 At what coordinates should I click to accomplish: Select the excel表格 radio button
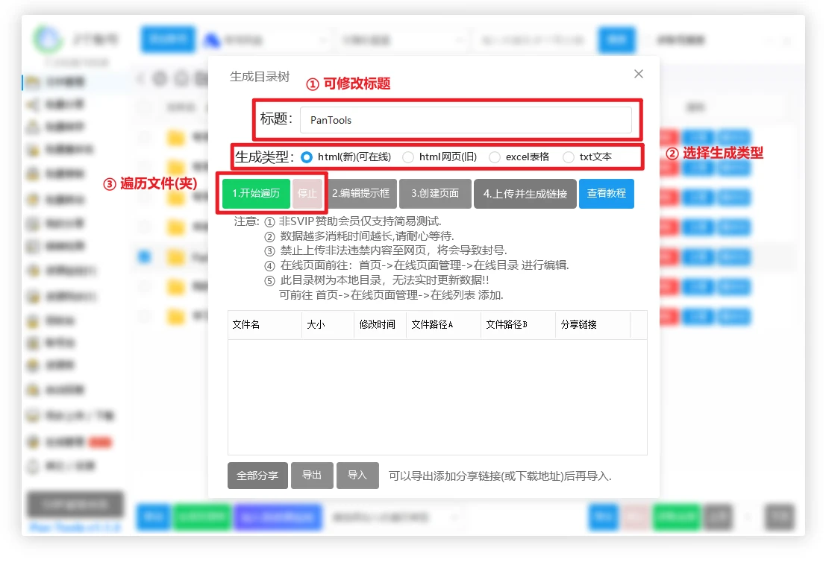[x=495, y=157]
